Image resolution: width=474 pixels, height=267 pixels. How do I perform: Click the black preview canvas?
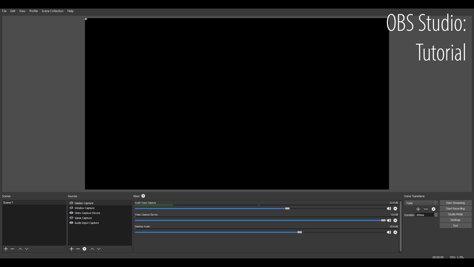(x=237, y=103)
